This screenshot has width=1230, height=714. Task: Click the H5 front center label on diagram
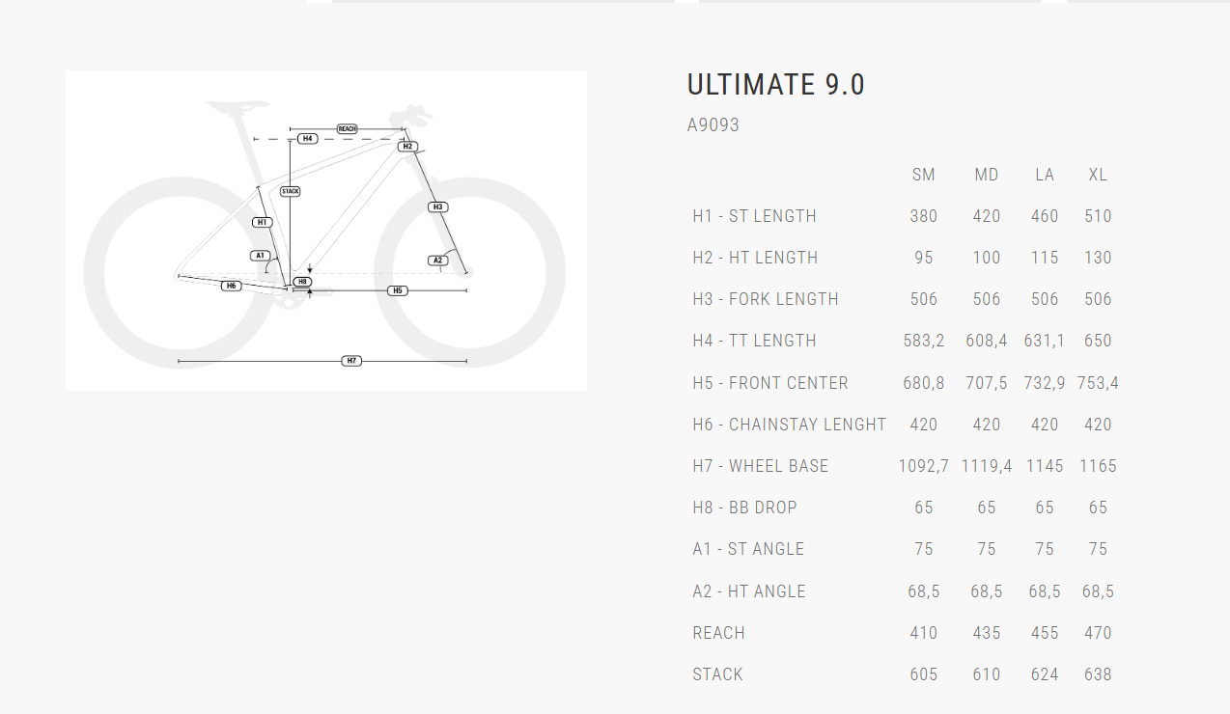tap(397, 290)
